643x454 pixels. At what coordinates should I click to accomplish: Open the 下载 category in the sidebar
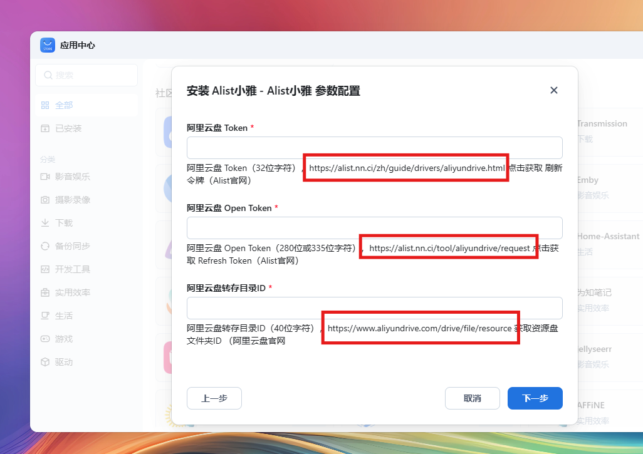(86, 223)
